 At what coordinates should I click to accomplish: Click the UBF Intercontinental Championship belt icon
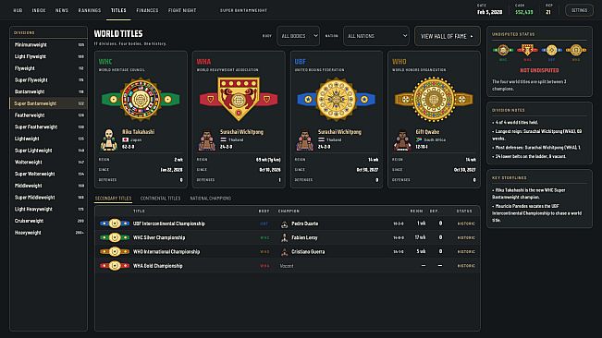(114, 223)
